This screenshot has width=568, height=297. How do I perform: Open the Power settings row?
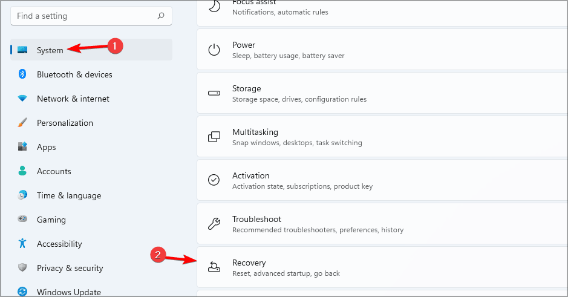tap(381, 50)
